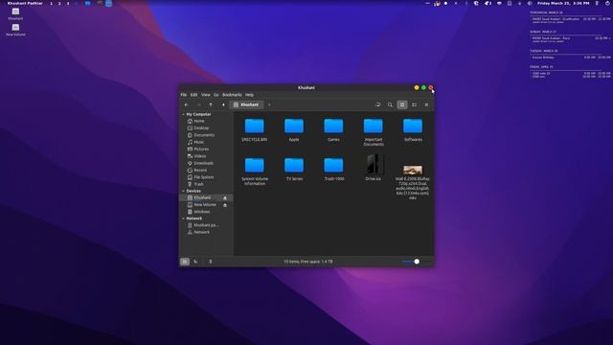Open the date and time panel clock
The width and height of the screenshot is (613, 345).
(x=563, y=3)
